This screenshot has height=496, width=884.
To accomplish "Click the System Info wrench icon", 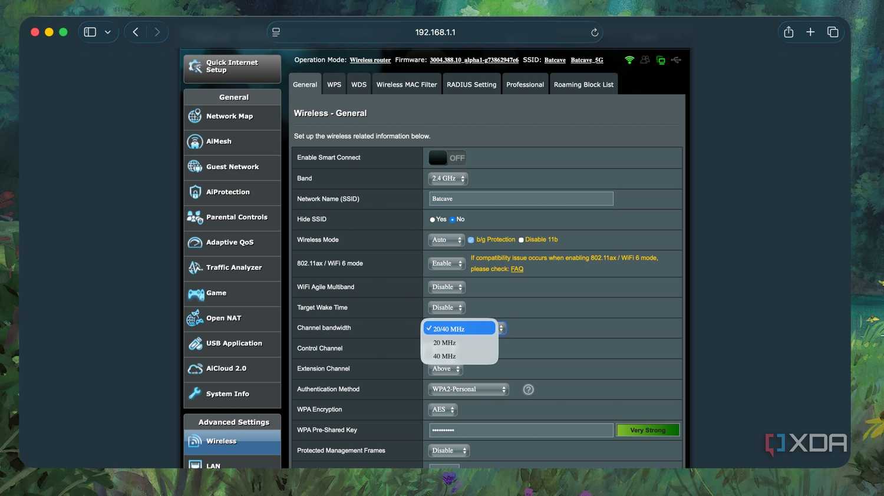I will 195,394.
